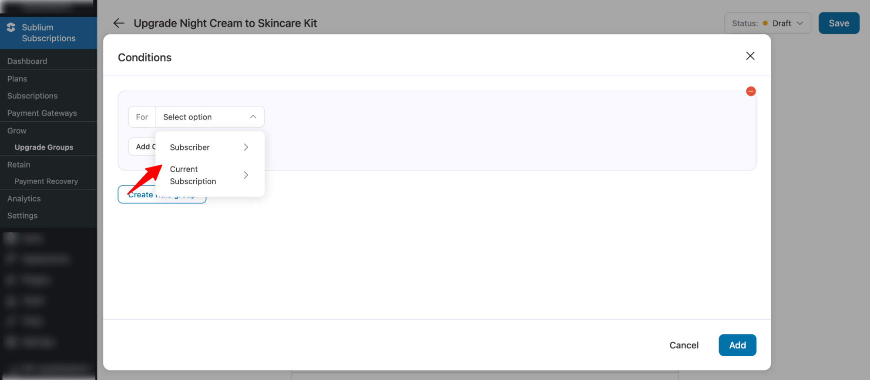Image resolution: width=870 pixels, height=380 pixels.
Task: Select Upgrade Groups in sidebar
Action: pyautogui.click(x=44, y=147)
